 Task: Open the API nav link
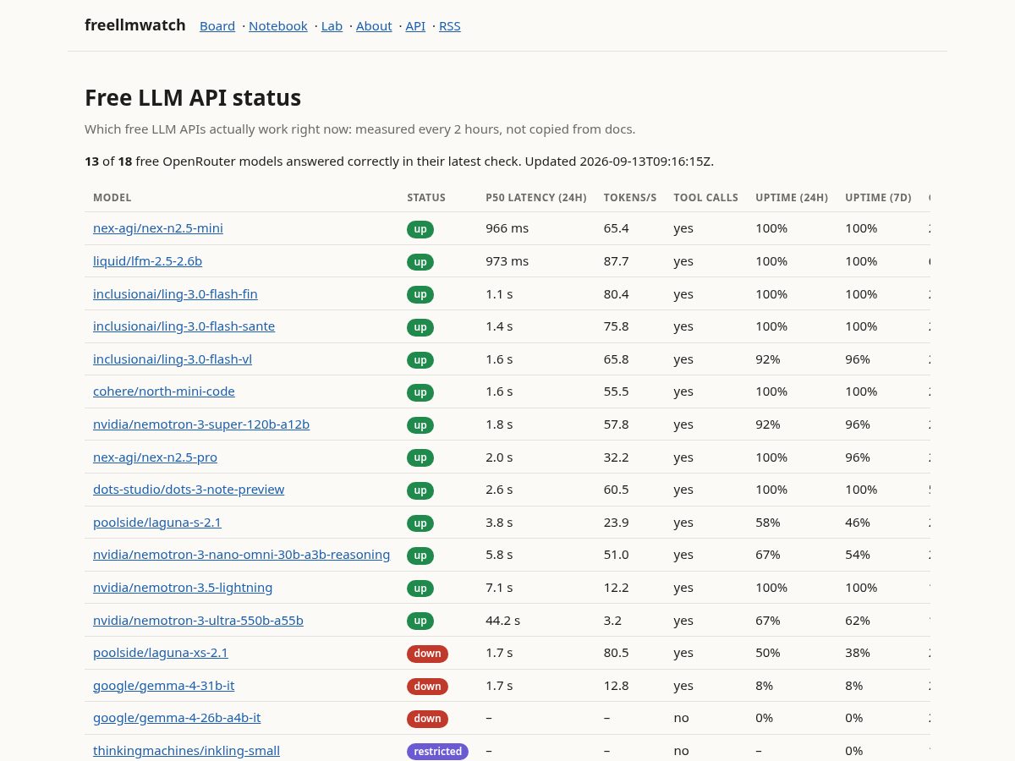pos(415,26)
